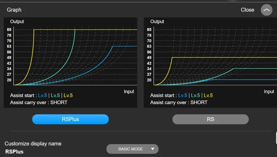Click the Graph section title

[14, 10]
